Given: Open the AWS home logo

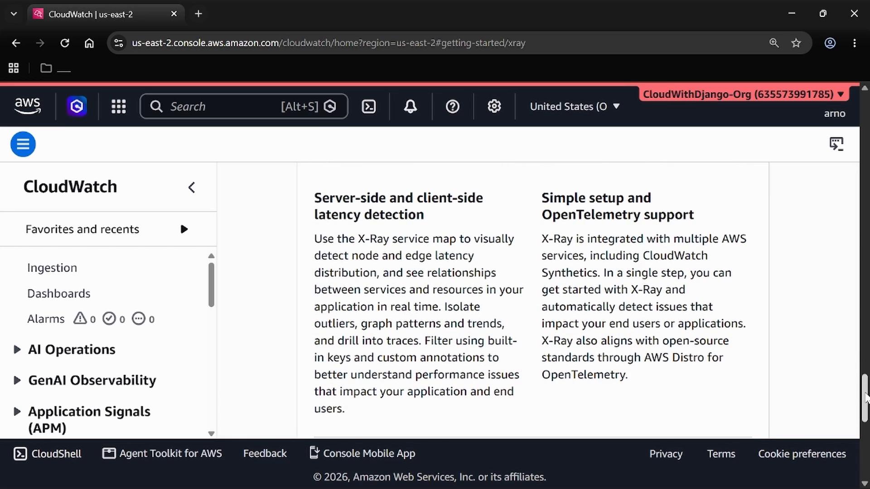Looking at the screenshot, I should pyautogui.click(x=28, y=106).
